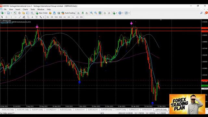Open the new chart icon

click(x=2, y=13)
